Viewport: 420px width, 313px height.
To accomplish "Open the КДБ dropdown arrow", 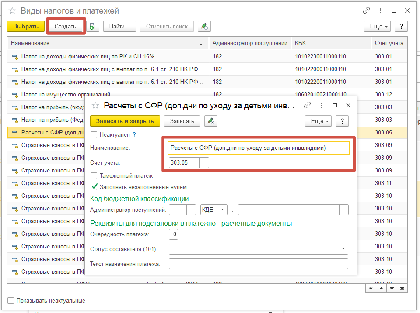I will pyautogui.click(x=223, y=210).
